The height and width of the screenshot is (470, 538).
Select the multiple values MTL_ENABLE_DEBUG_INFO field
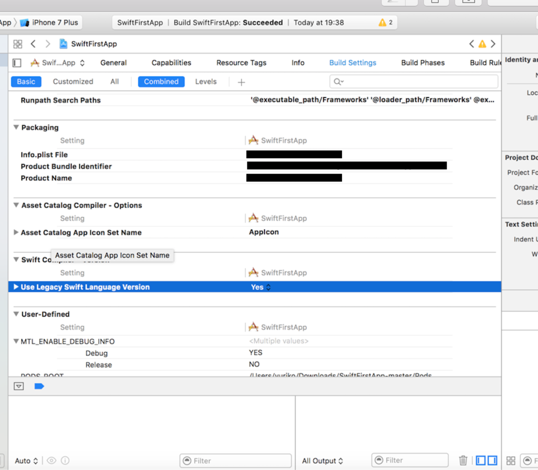(x=278, y=341)
